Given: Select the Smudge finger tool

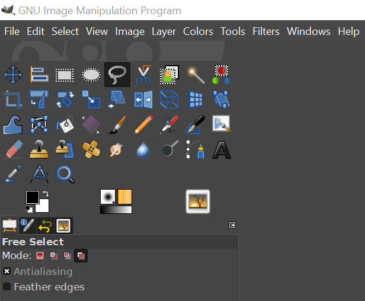Looking at the screenshot, I should point(116,149).
